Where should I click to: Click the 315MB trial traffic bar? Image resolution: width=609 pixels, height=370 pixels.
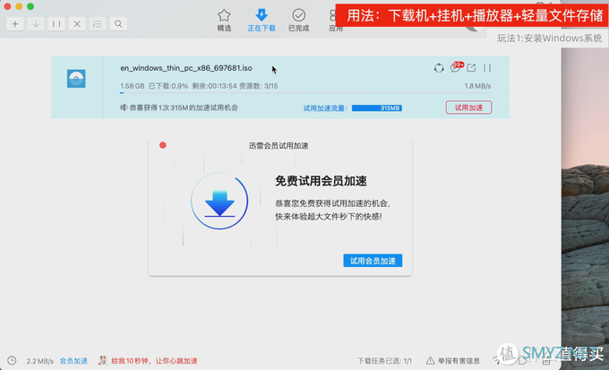click(377, 108)
